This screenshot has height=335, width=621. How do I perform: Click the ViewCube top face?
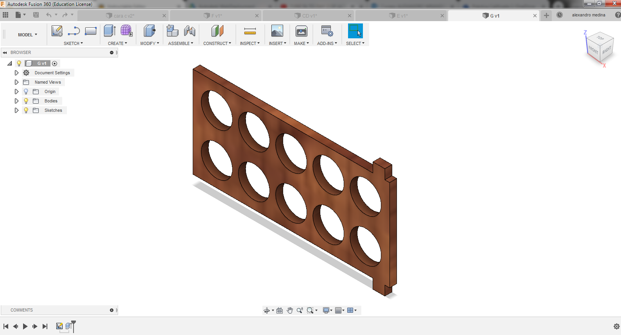tap(600, 38)
